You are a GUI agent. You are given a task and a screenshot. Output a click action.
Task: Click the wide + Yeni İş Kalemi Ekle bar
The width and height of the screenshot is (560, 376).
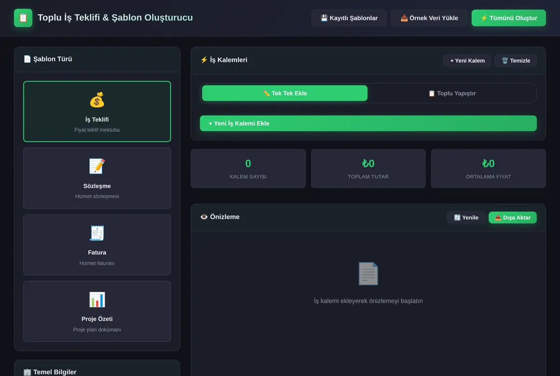pos(368,124)
